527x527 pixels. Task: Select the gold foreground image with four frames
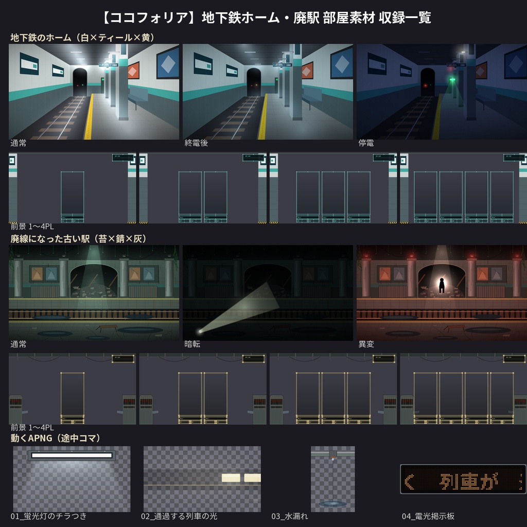pyautogui.click(x=464, y=389)
